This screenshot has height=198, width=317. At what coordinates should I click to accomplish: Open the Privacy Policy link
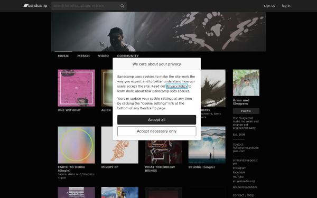pos(176,86)
